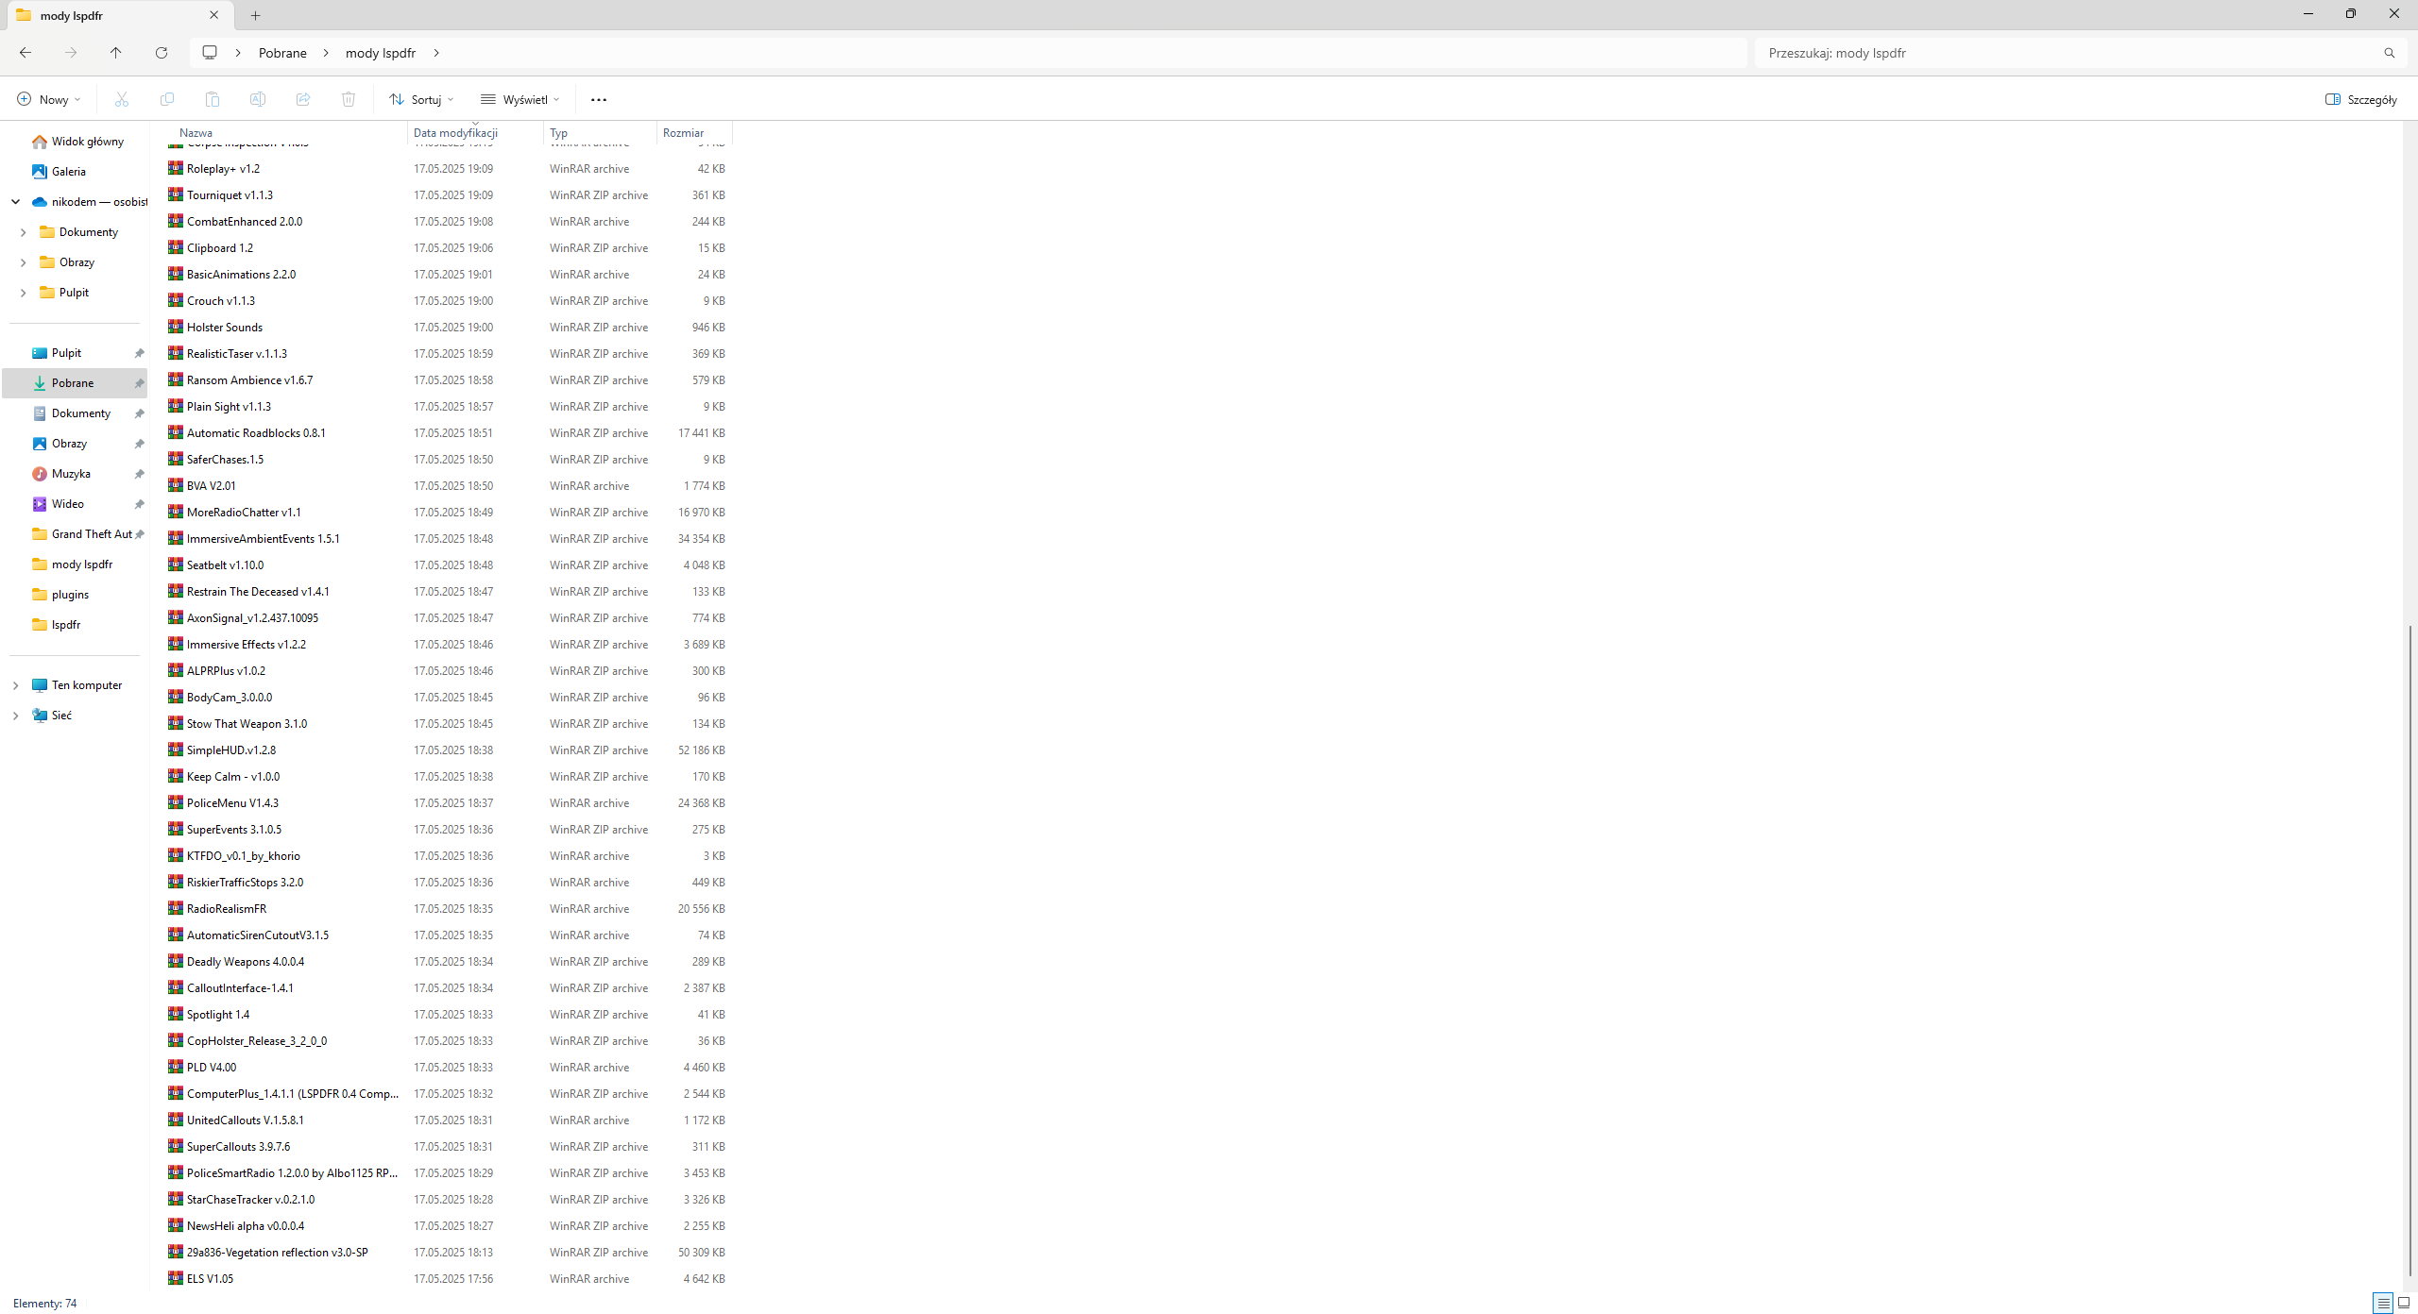Viewport: 2418px width, 1314px height.
Task: Open a new tab with plus button
Action: pos(255,15)
